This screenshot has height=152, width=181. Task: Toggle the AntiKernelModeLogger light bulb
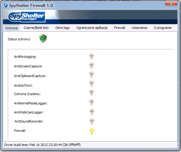click(x=92, y=102)
